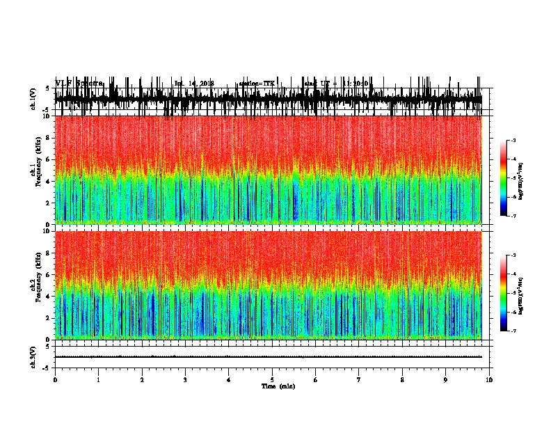
Task: Click the station=ITK header label
Action: 257,84
